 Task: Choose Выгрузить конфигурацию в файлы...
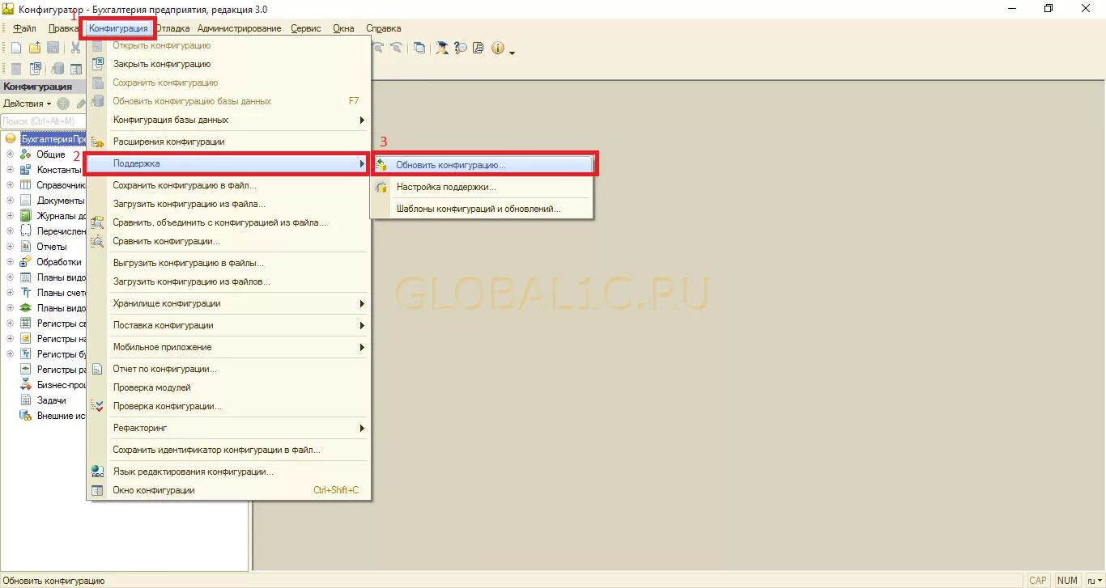pyautogui.click(x=228, y=263)
